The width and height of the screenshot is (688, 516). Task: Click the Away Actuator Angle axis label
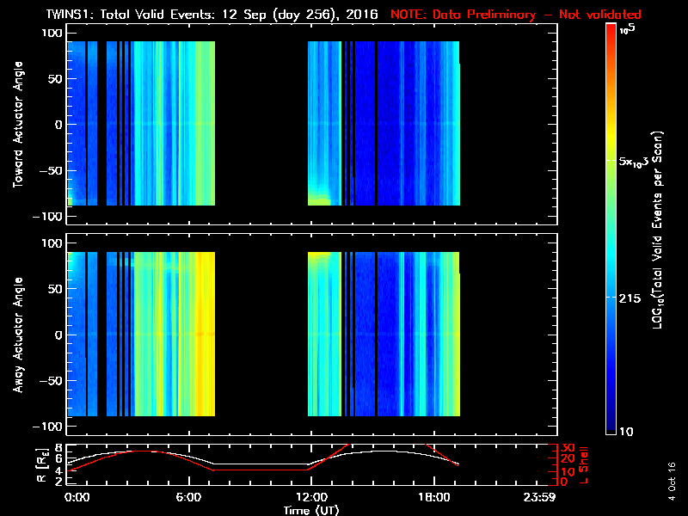(x=18, y=335)
